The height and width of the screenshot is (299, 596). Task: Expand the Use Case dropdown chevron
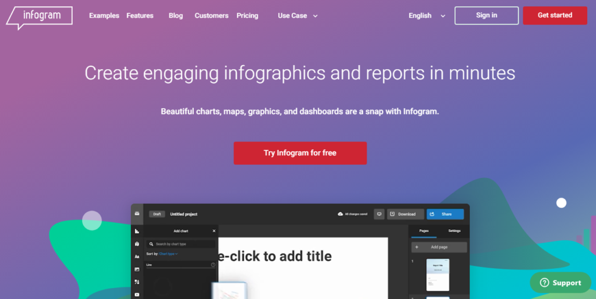coord(315,16)
